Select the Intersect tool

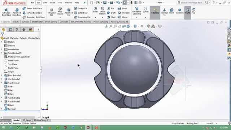point(123,13)
